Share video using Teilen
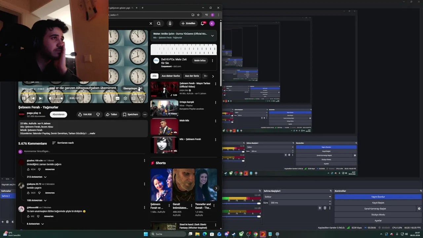The width and height of the screenshot is (423, 238). coord(111,114)
